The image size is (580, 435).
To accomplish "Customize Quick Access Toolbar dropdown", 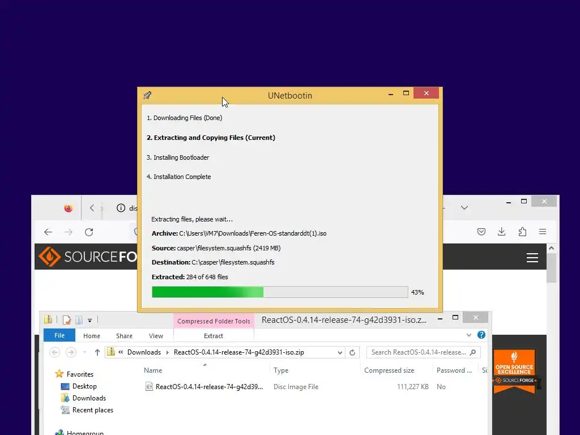I will [x=89, y=321].
